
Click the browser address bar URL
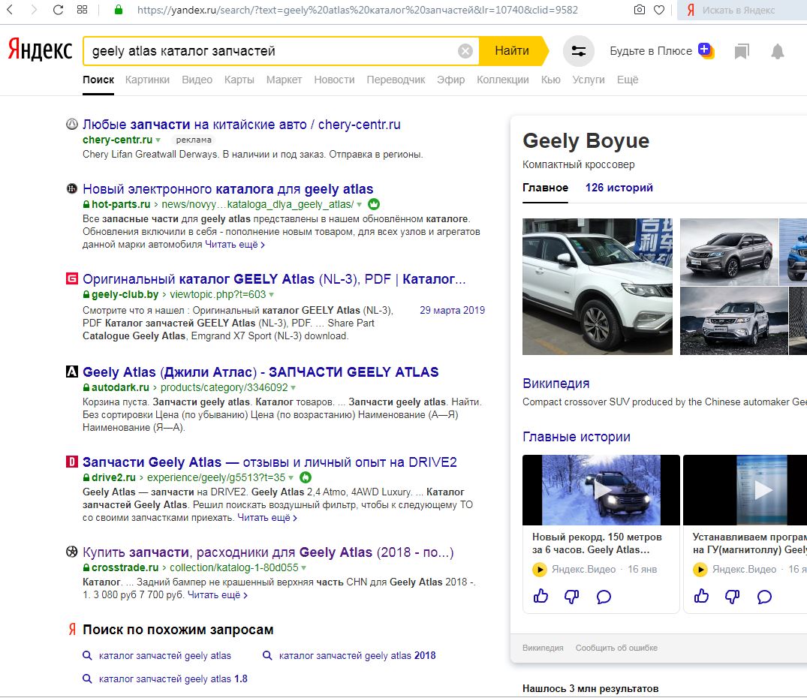(x=357, y=10)
